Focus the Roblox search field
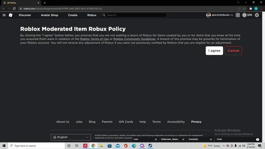The image size is (265, 149). [134, 15]
